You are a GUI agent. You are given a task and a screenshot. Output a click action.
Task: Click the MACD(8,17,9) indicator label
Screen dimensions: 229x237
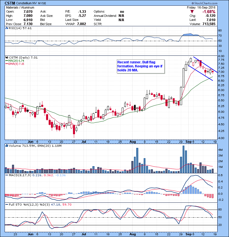click(x=20, y=175)
